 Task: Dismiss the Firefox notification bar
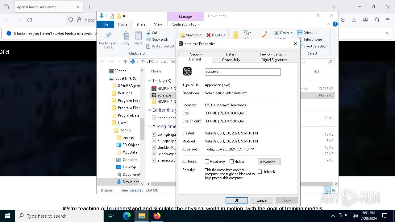pos(387,33)
